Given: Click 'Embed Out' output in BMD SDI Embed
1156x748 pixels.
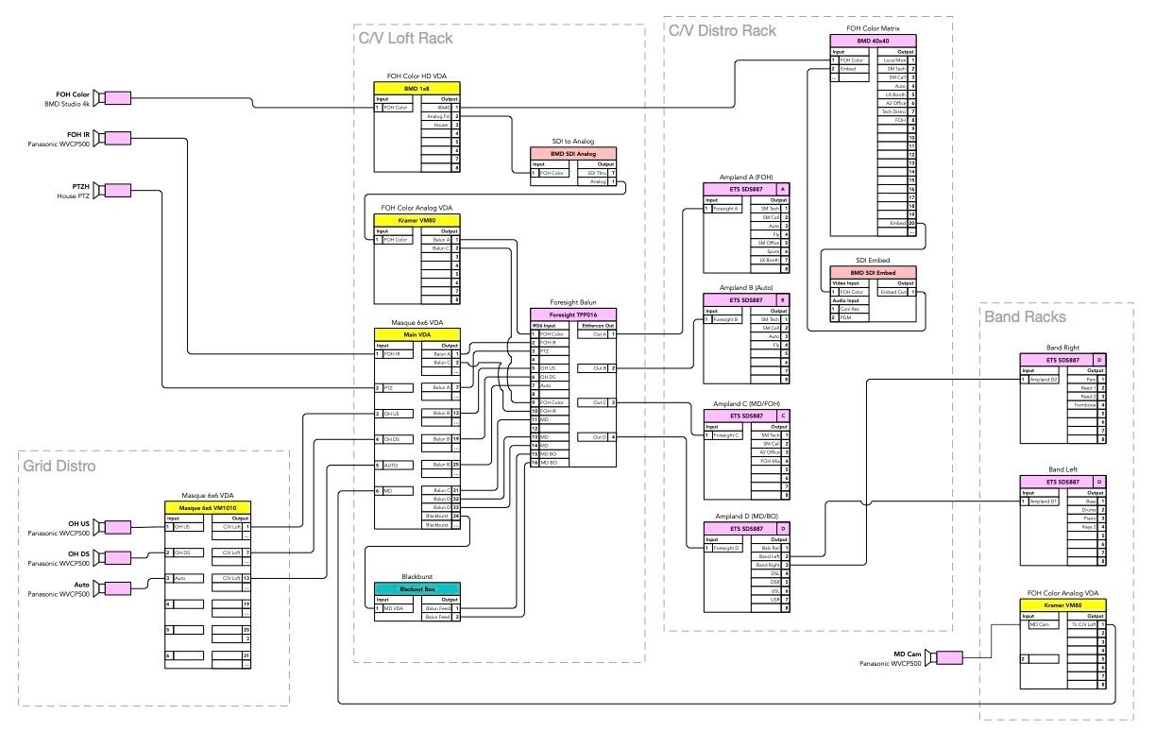Looking at the screenshot, I should coord(892,292).
